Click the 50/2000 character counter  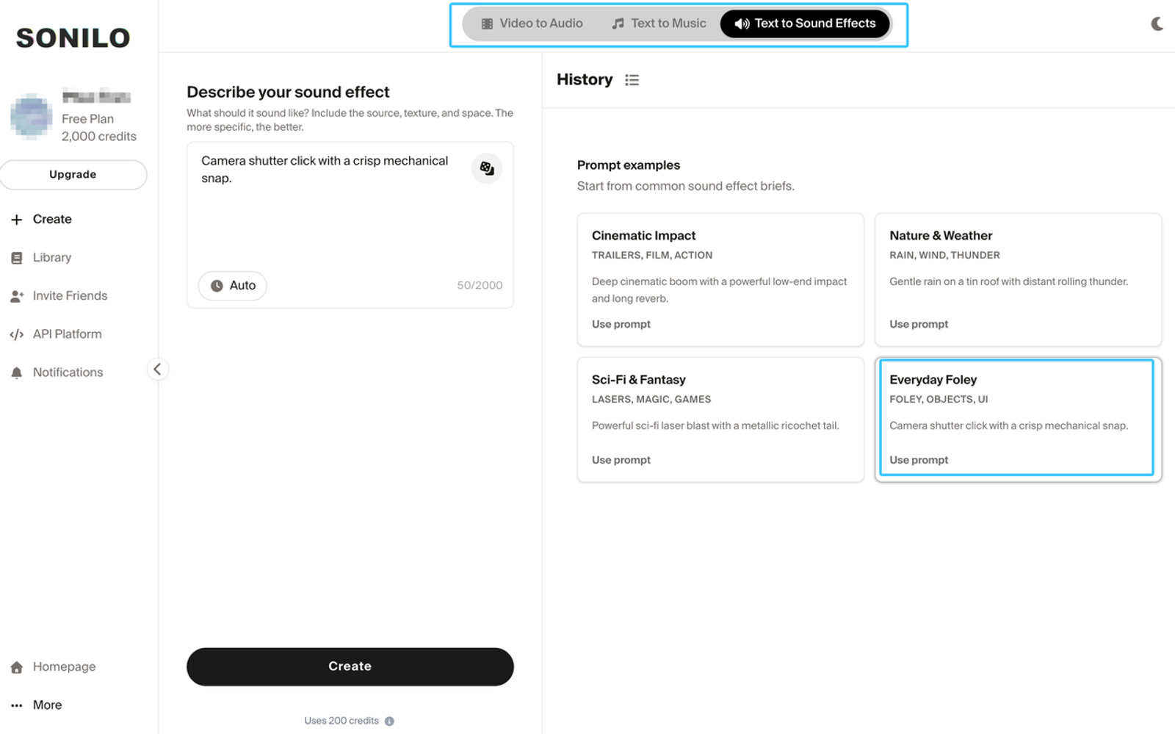480,286
